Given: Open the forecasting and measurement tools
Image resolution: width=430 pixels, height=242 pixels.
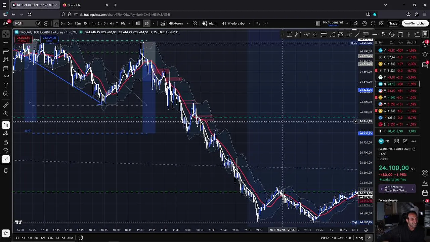Looking at the screenshot, I should tap(6, 68).
